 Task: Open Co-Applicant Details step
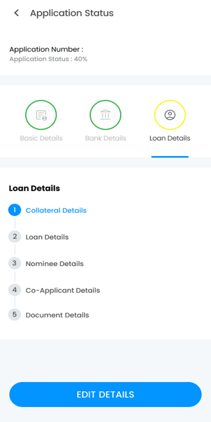point(62,290)
